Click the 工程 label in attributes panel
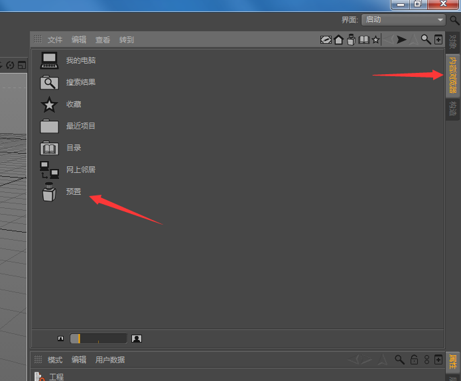 (56, 377)
